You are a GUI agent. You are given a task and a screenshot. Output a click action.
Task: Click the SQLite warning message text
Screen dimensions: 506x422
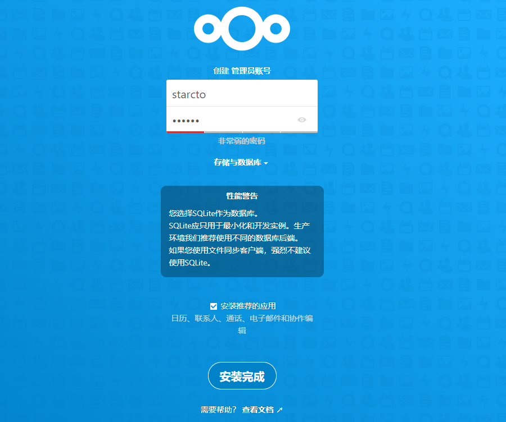click(x=240, y=238)
